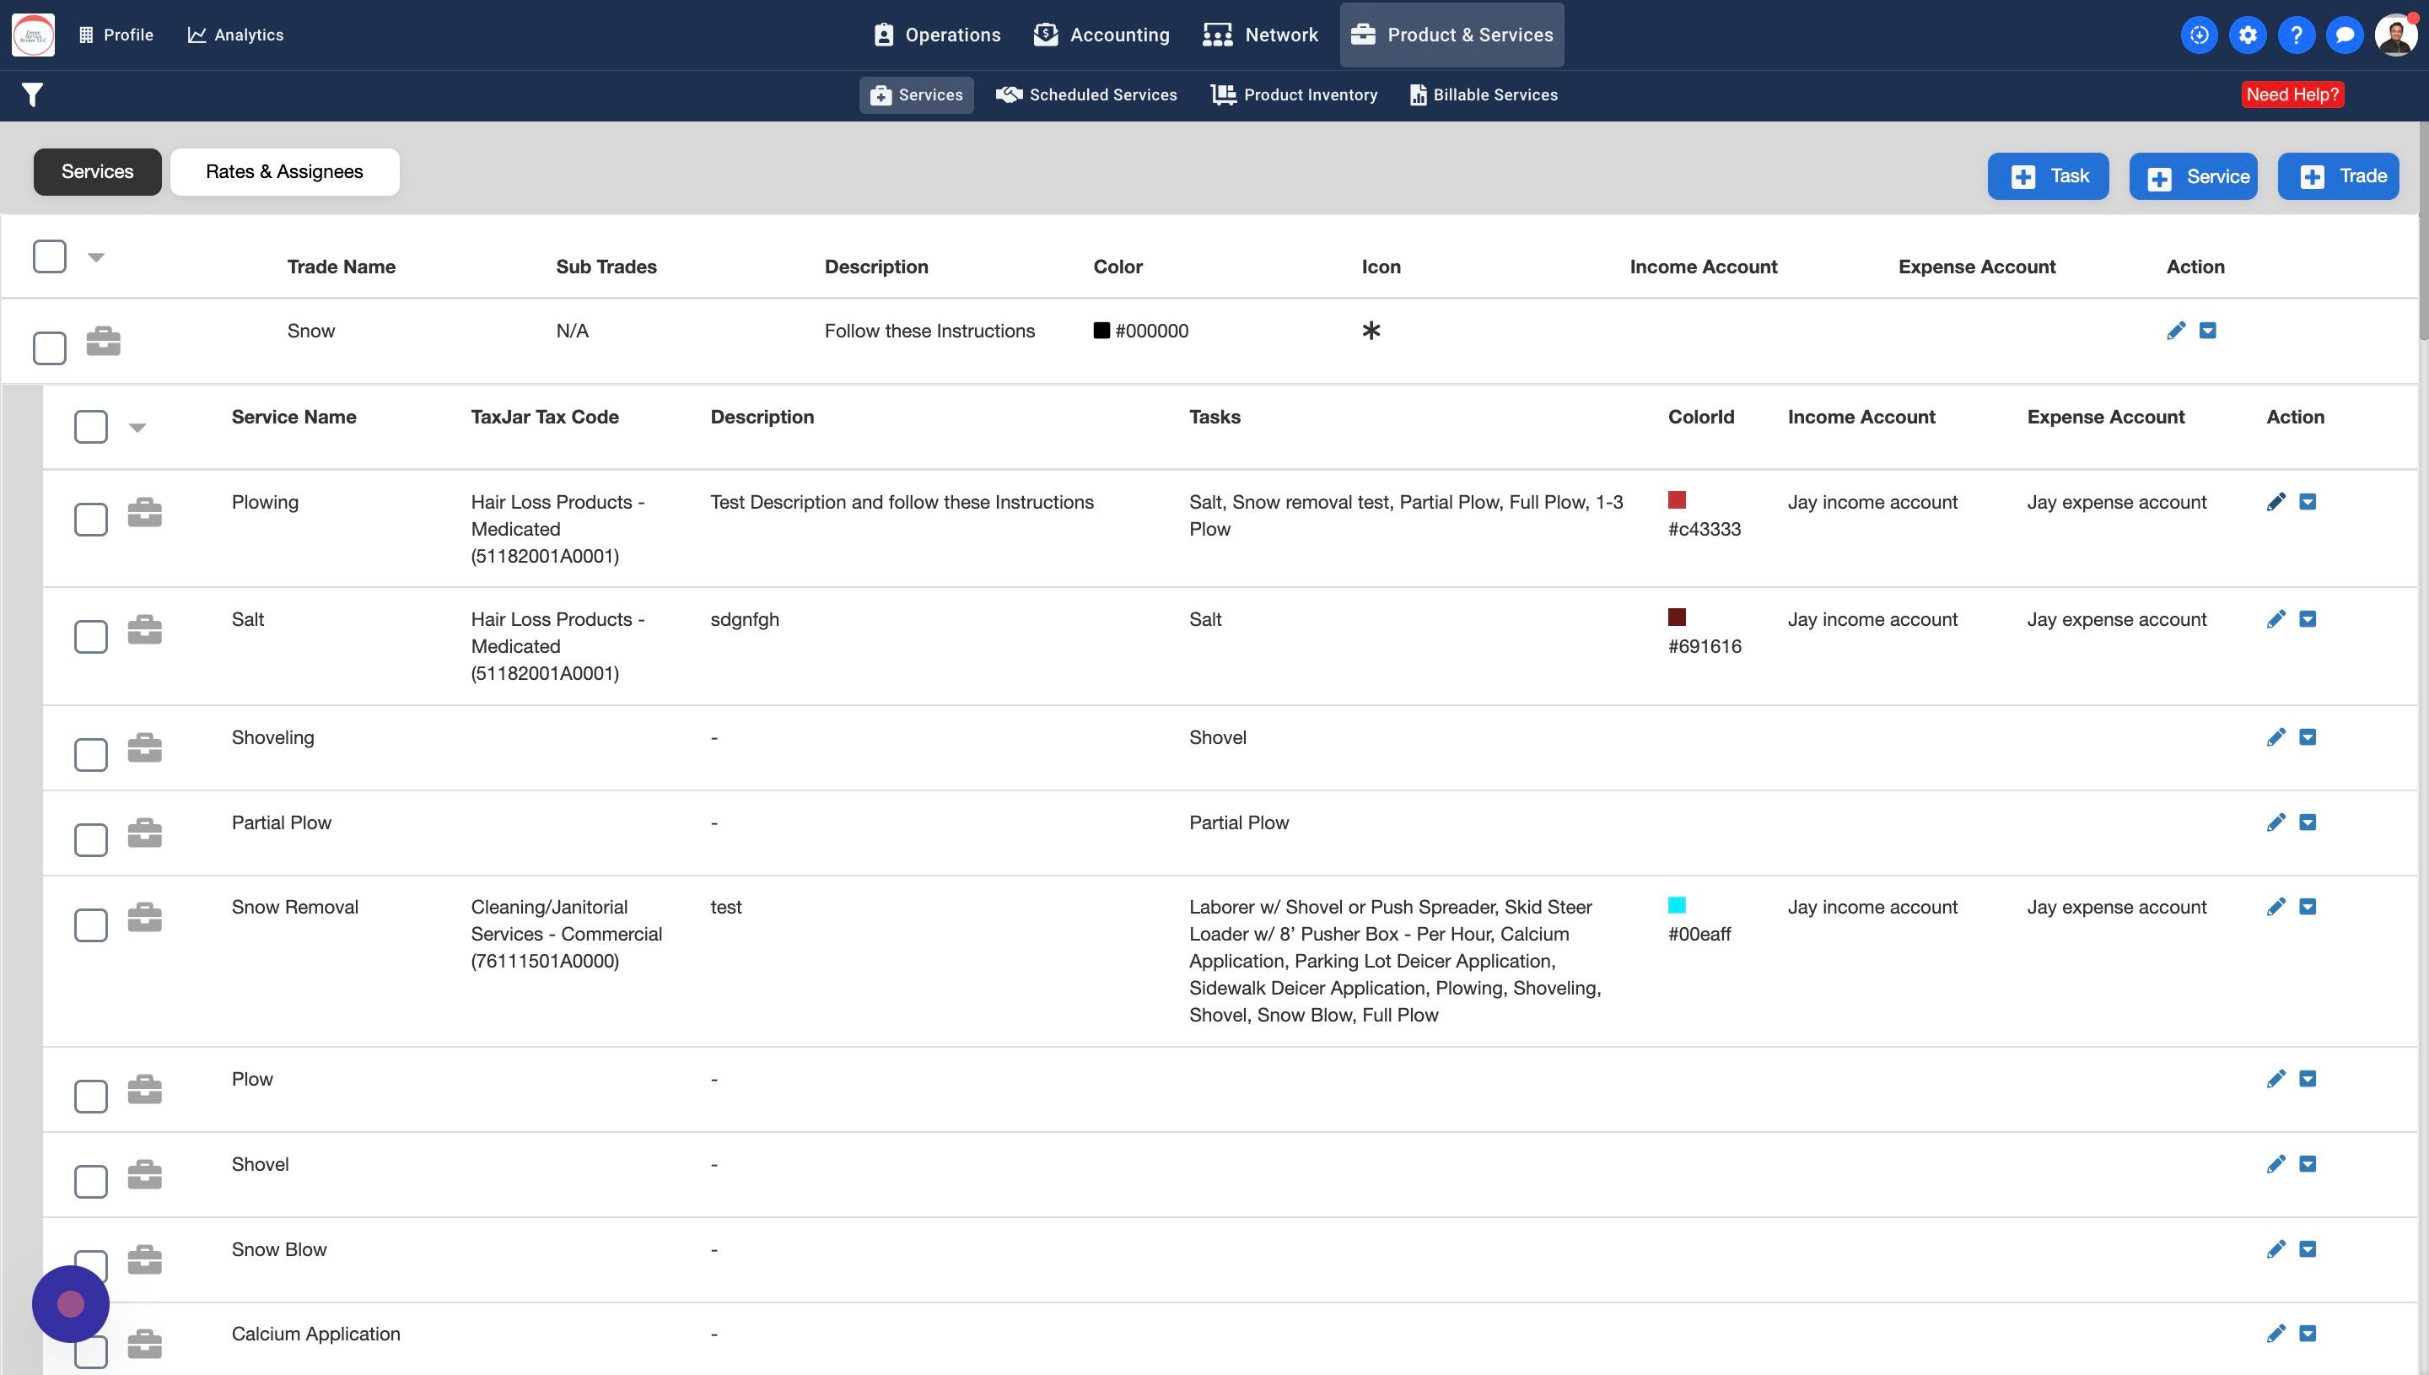The width and height of the screenshot is (2429, 1375).
Task: Edit the Plowing service with the pencil icon
Action: pyautogui.click(x=2276, y=503)
